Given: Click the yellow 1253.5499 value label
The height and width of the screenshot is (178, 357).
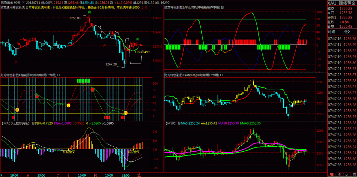Looking at the screenshot, I should 142,52.
